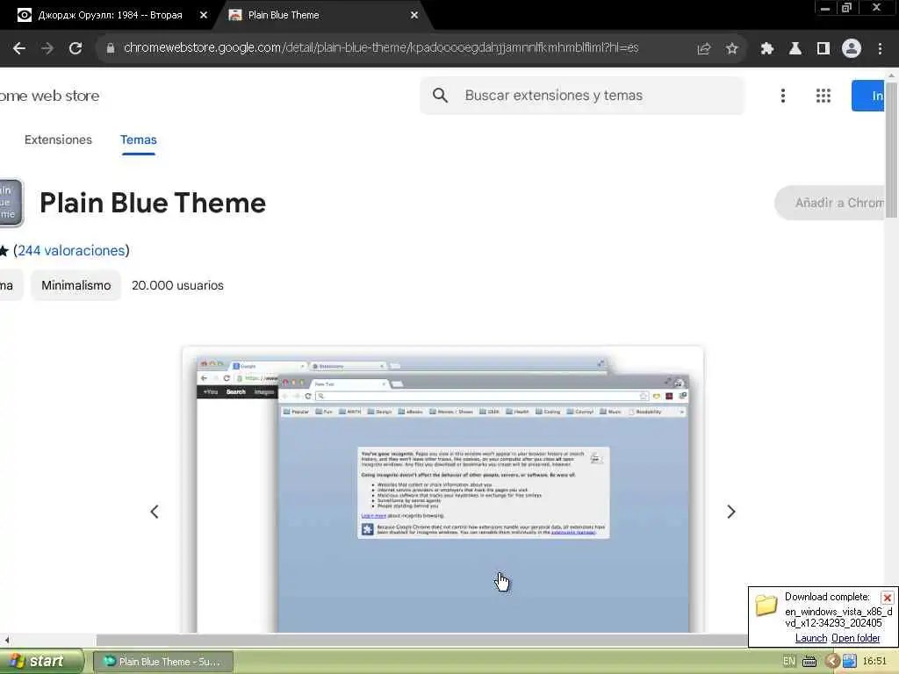
Task: Click the blue sign-in button
Action: (868, 96)
